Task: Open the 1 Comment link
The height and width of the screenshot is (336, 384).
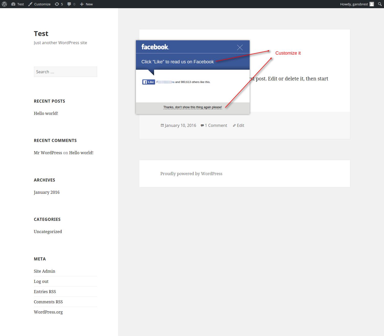Action: pos(216,125)
